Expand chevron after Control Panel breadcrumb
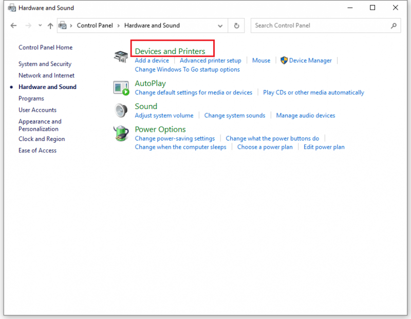 [x=119, y=25]
